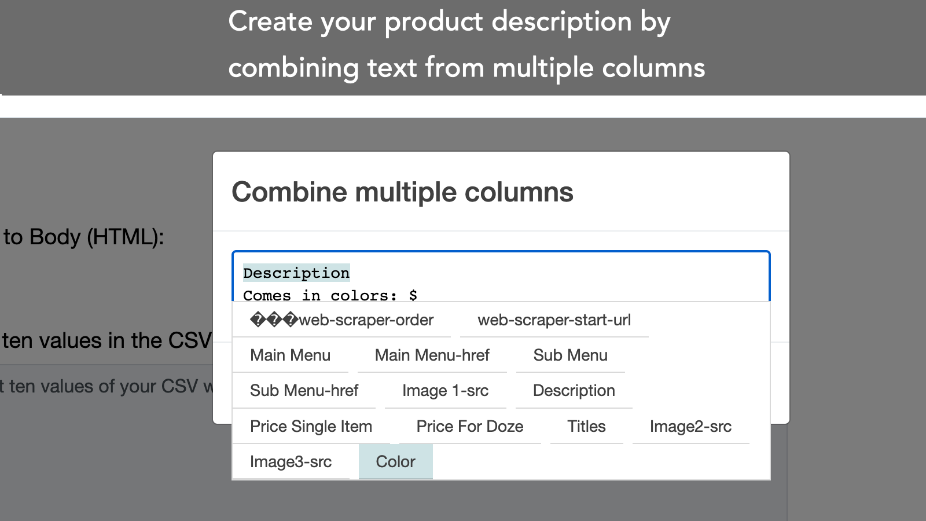This screenshot has height=521, width=926.
Task: Select the web-scraper-order column option
Action: 341,320
